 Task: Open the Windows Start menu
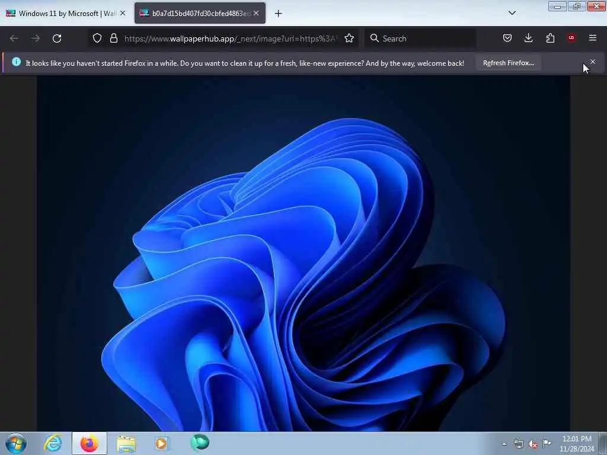(16, 443)
